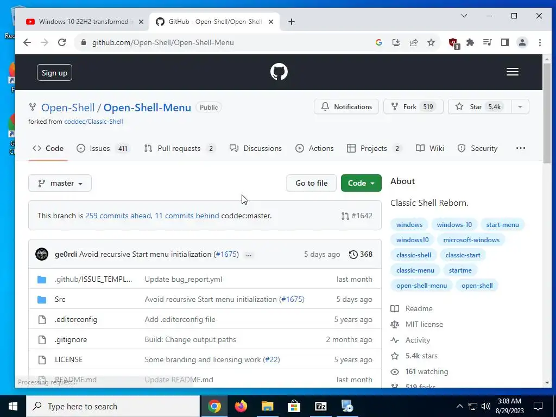Image resolution: width=556 pixels, height=417 pixels.
Task: Open new browser tab with plus
Action: 292,22
